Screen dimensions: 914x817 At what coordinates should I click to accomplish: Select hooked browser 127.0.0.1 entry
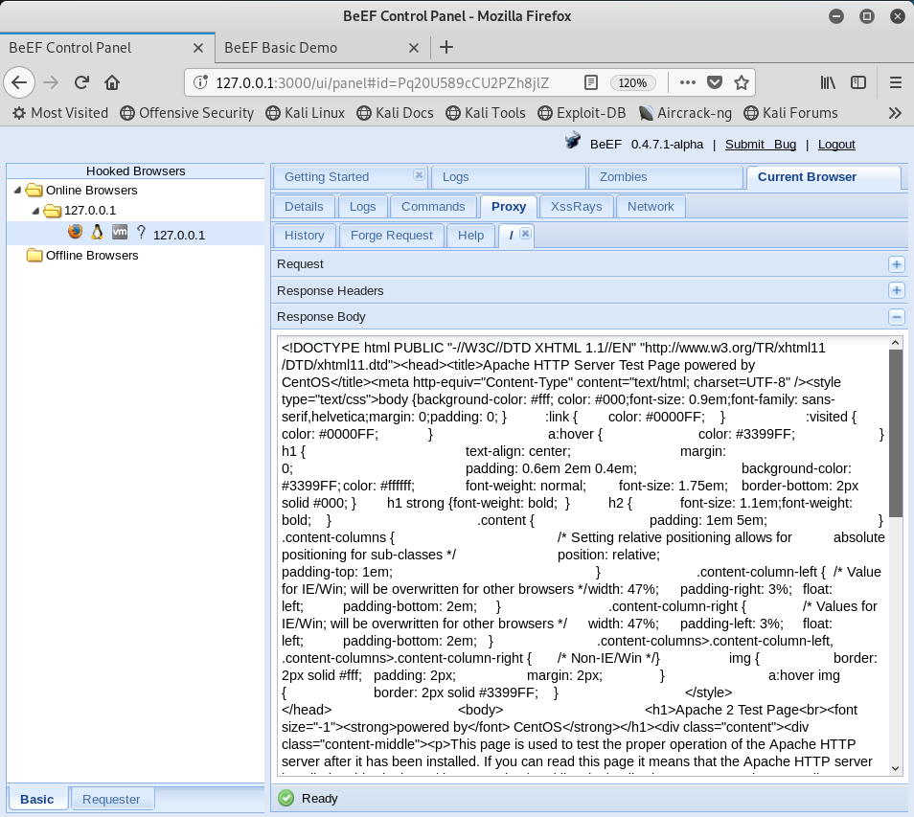point(179,235)
